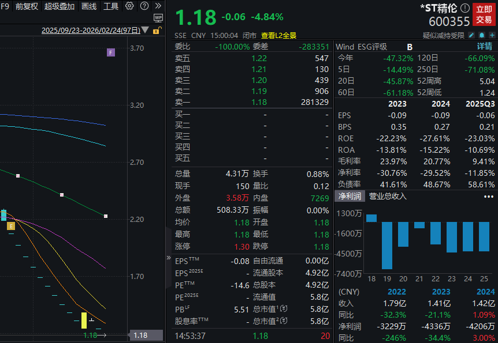Click the 卖一 volume 281329
Image resolution: width=498 pixels, height=343 pixels.
[315, 102]
